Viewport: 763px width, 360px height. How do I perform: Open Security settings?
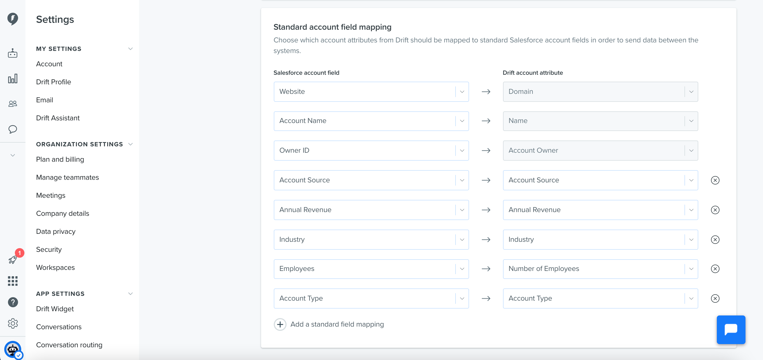(49, 249)
